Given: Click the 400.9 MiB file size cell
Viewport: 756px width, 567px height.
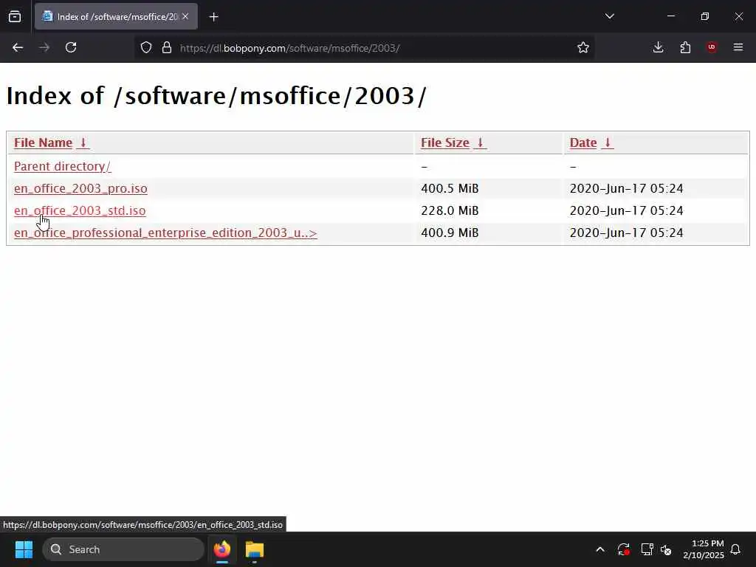Looking at the screenshot, I should click(x=450, y=233).
